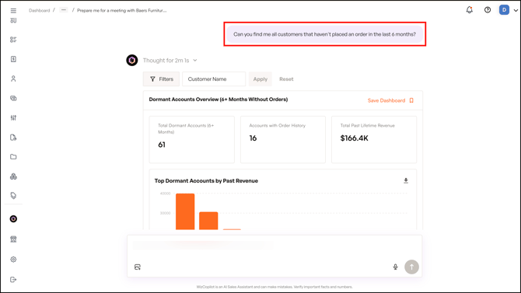Click the second orange chart bar

click(208, 221)
